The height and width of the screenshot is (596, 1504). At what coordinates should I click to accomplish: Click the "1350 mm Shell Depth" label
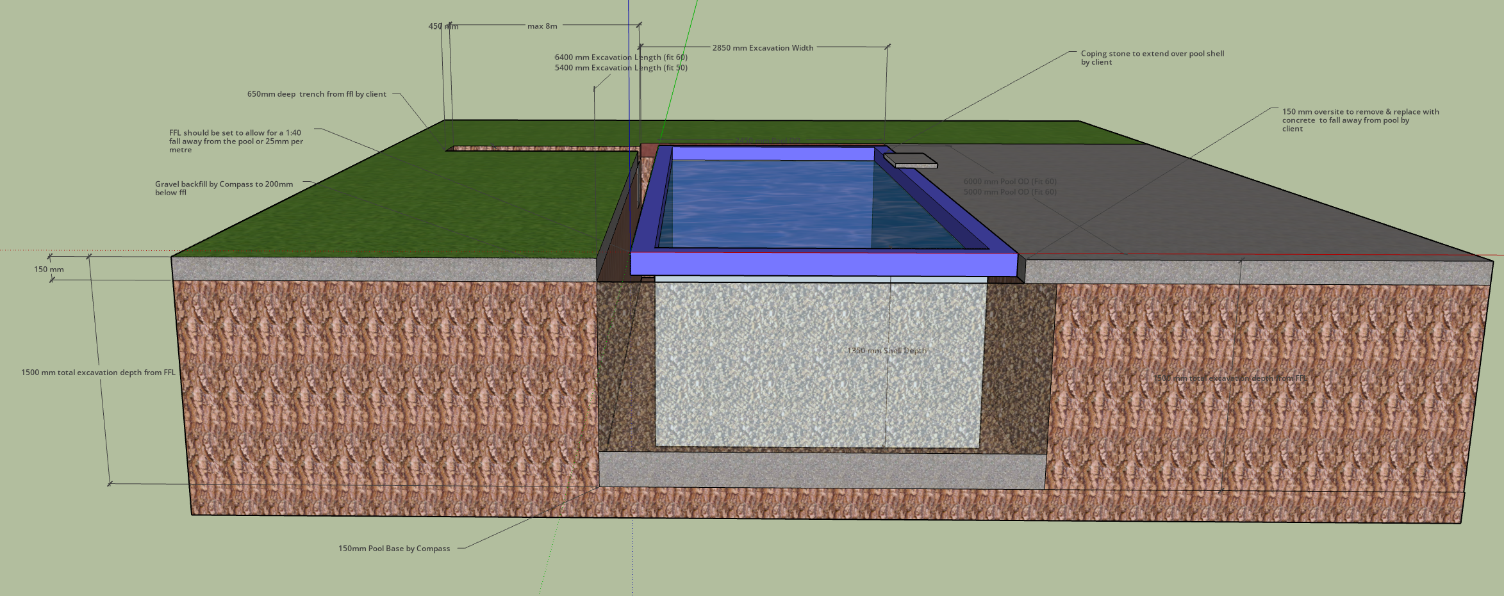886,351
